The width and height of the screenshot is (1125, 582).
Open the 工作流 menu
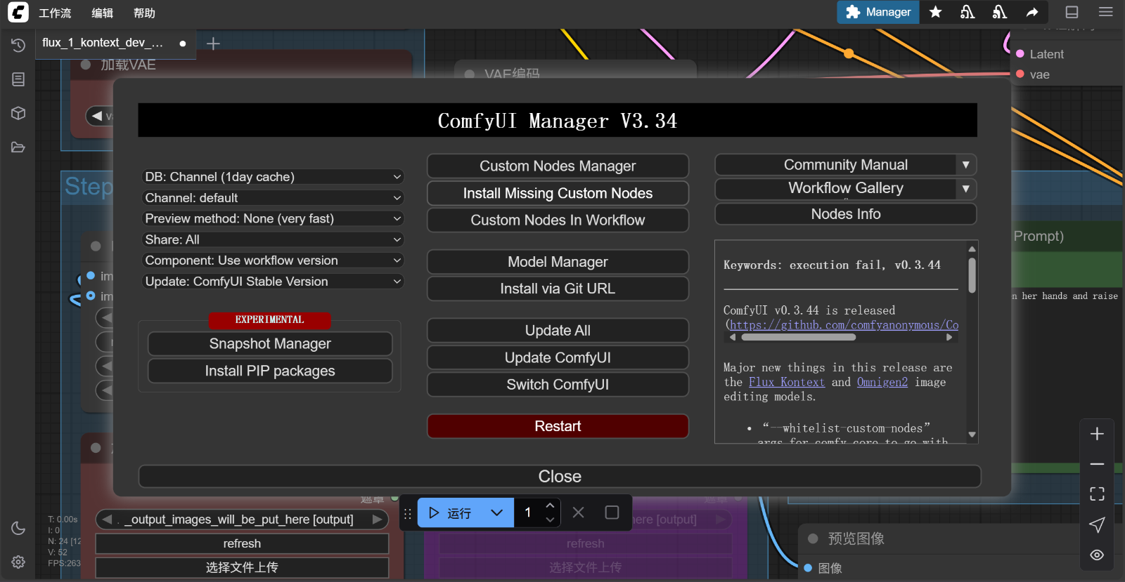click(55, 13)
